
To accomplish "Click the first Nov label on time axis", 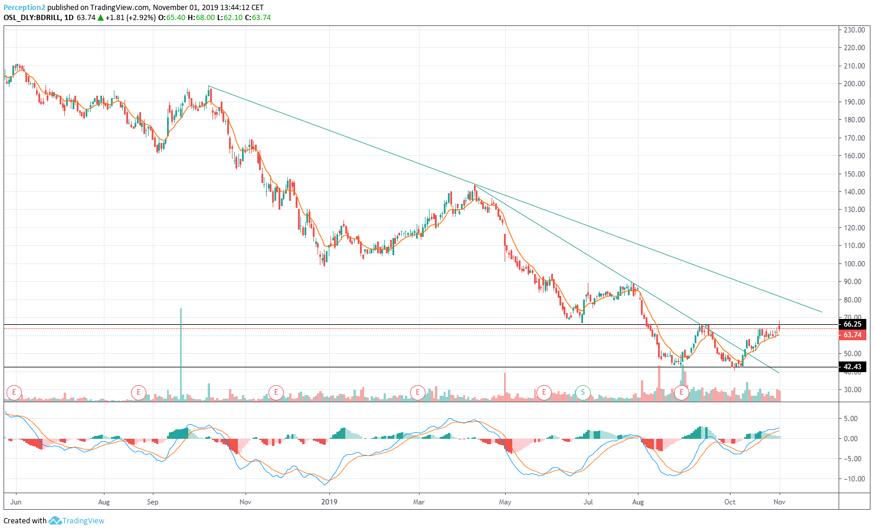I will pyautogui.click(x=245, y=502).
